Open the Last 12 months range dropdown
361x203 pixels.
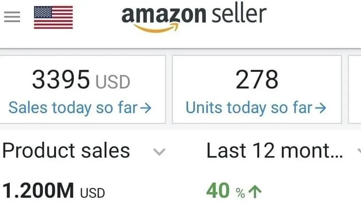[x=275, y=151]
